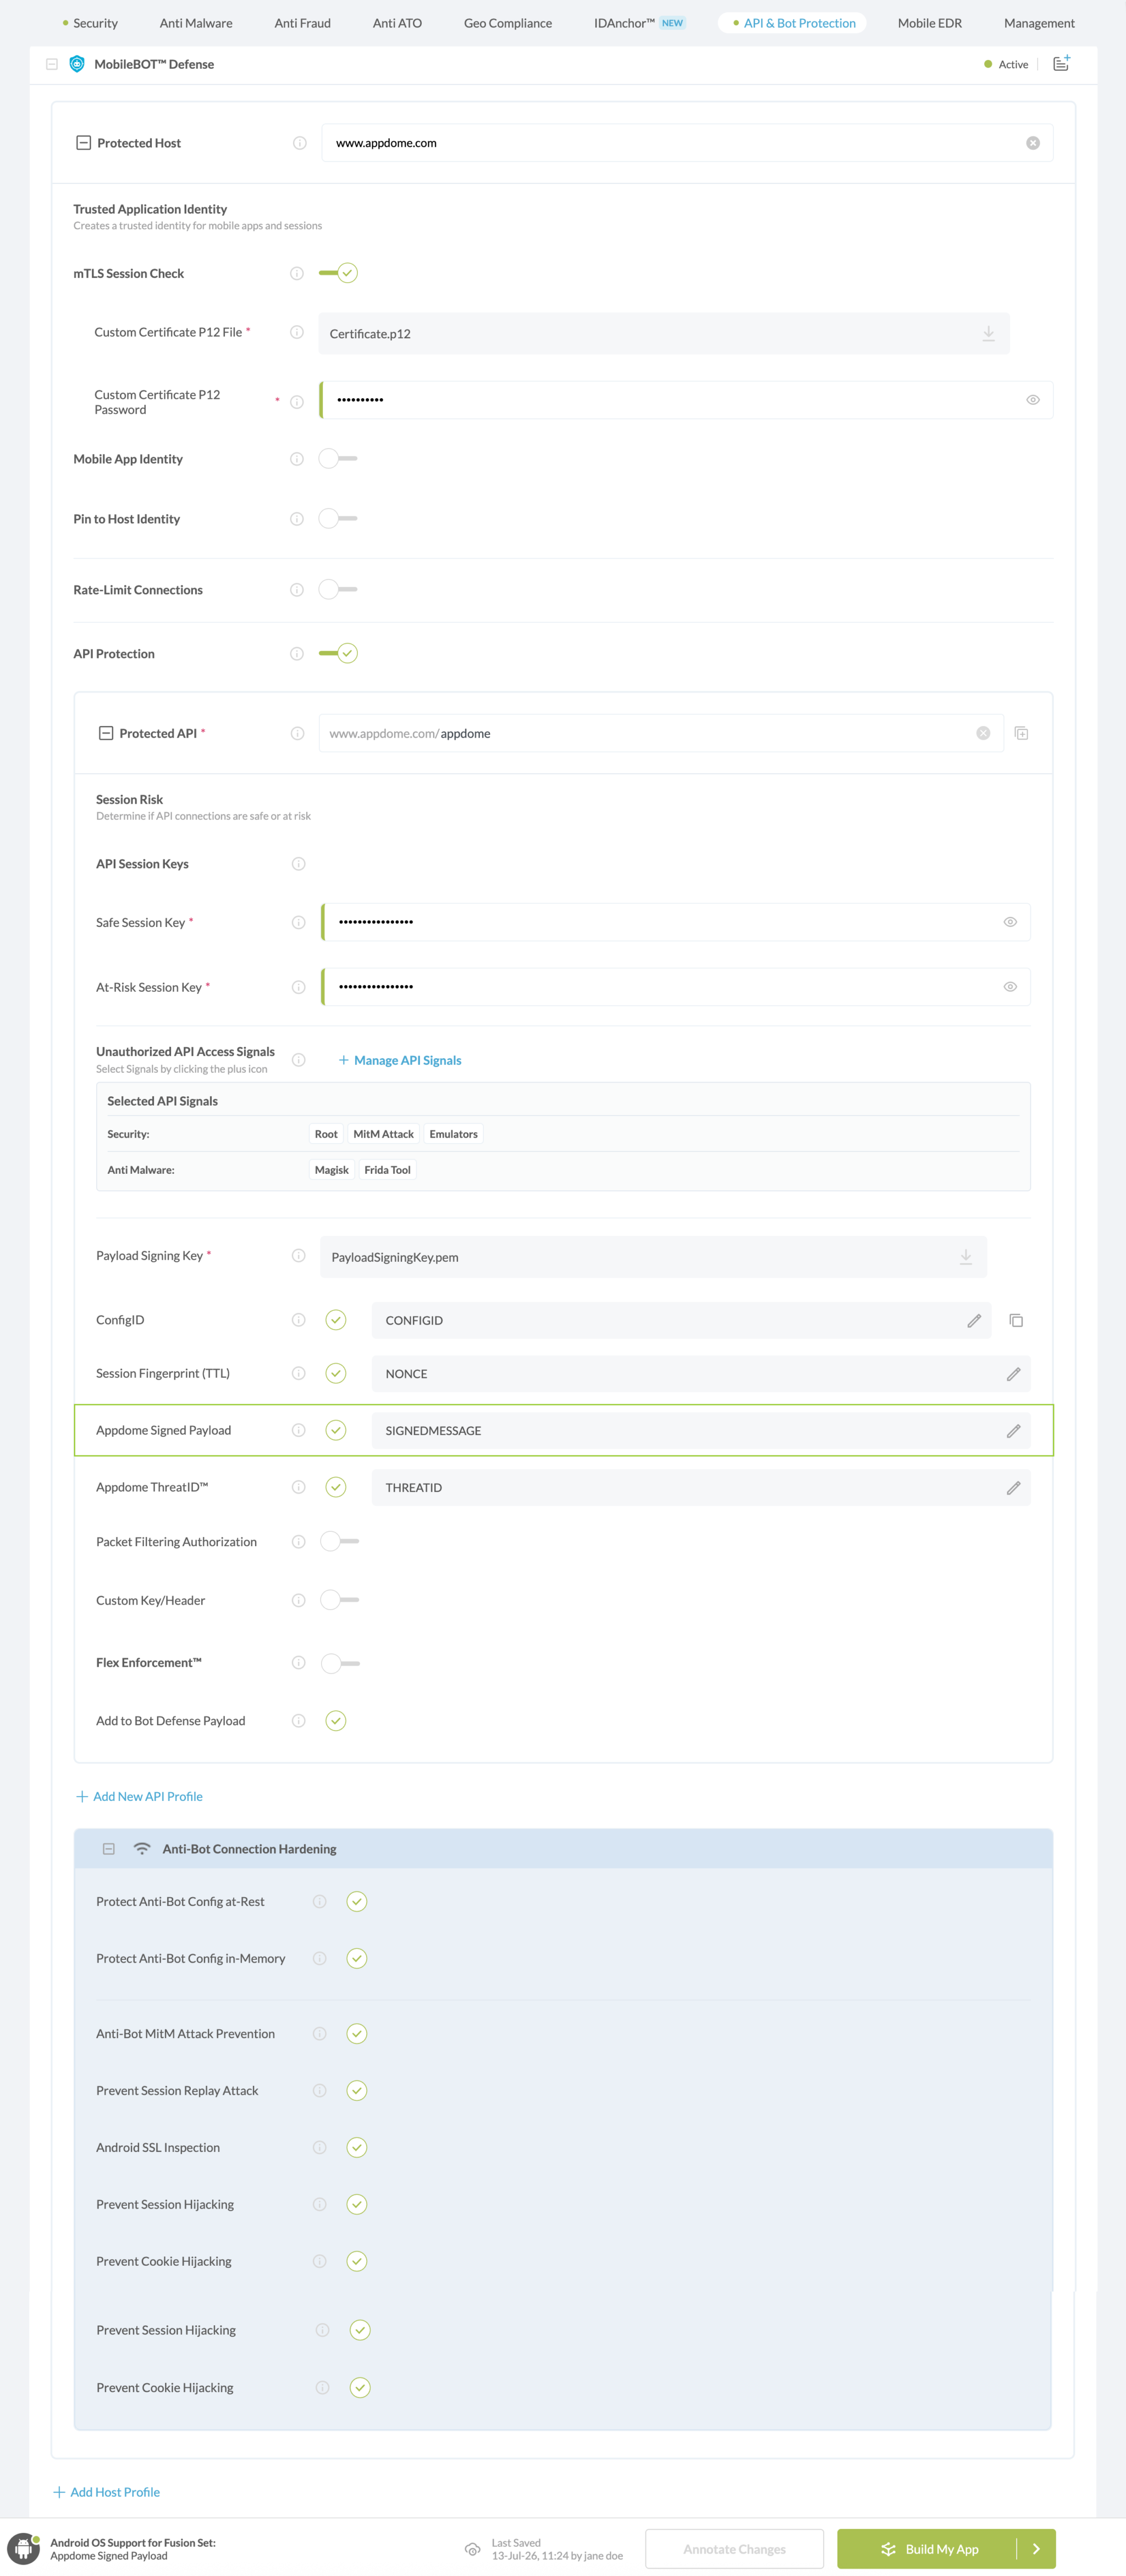Uncheck Android SSL Inspection
The height and width of the screenshot is (2576, 1126).
pyautogui.click(x=357, y=2148)
